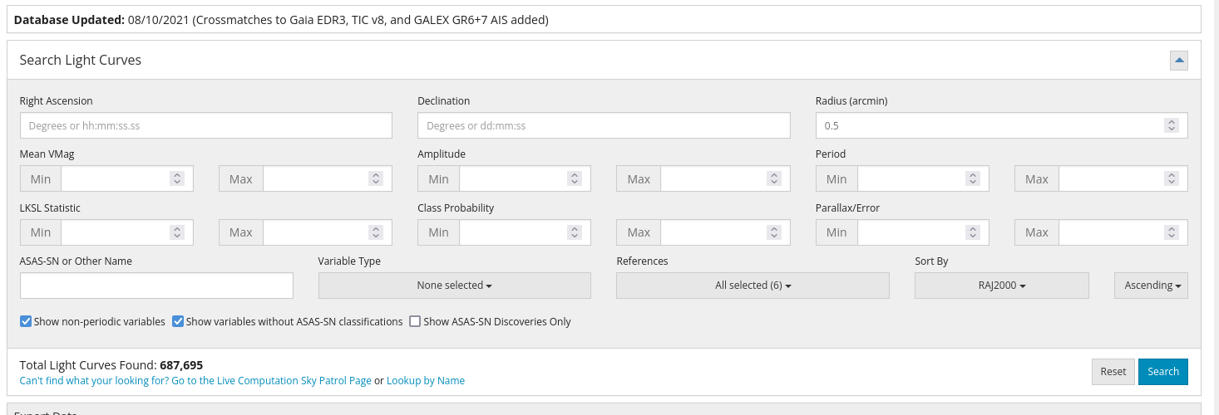Toggle variables without ASAS-SN classifications checkbox
Screen dimensions: 1219x415
(x=178, y=321)
